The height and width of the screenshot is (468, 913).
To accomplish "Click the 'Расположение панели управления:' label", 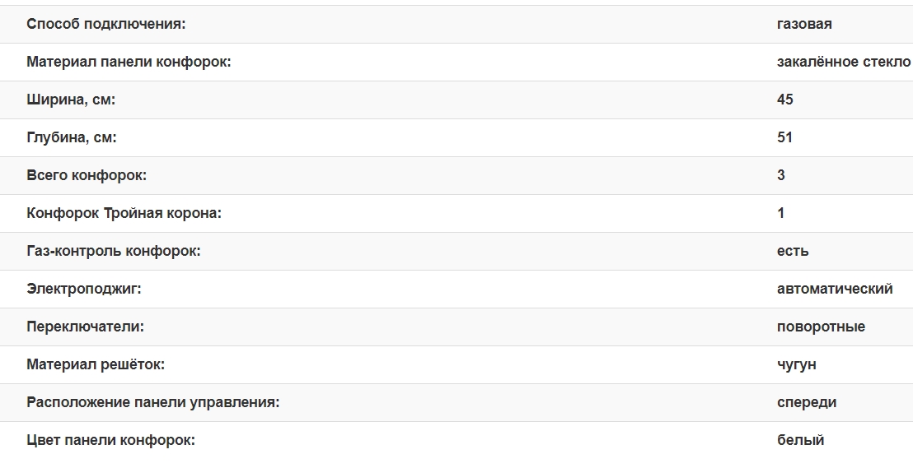I will pos(153,402).
